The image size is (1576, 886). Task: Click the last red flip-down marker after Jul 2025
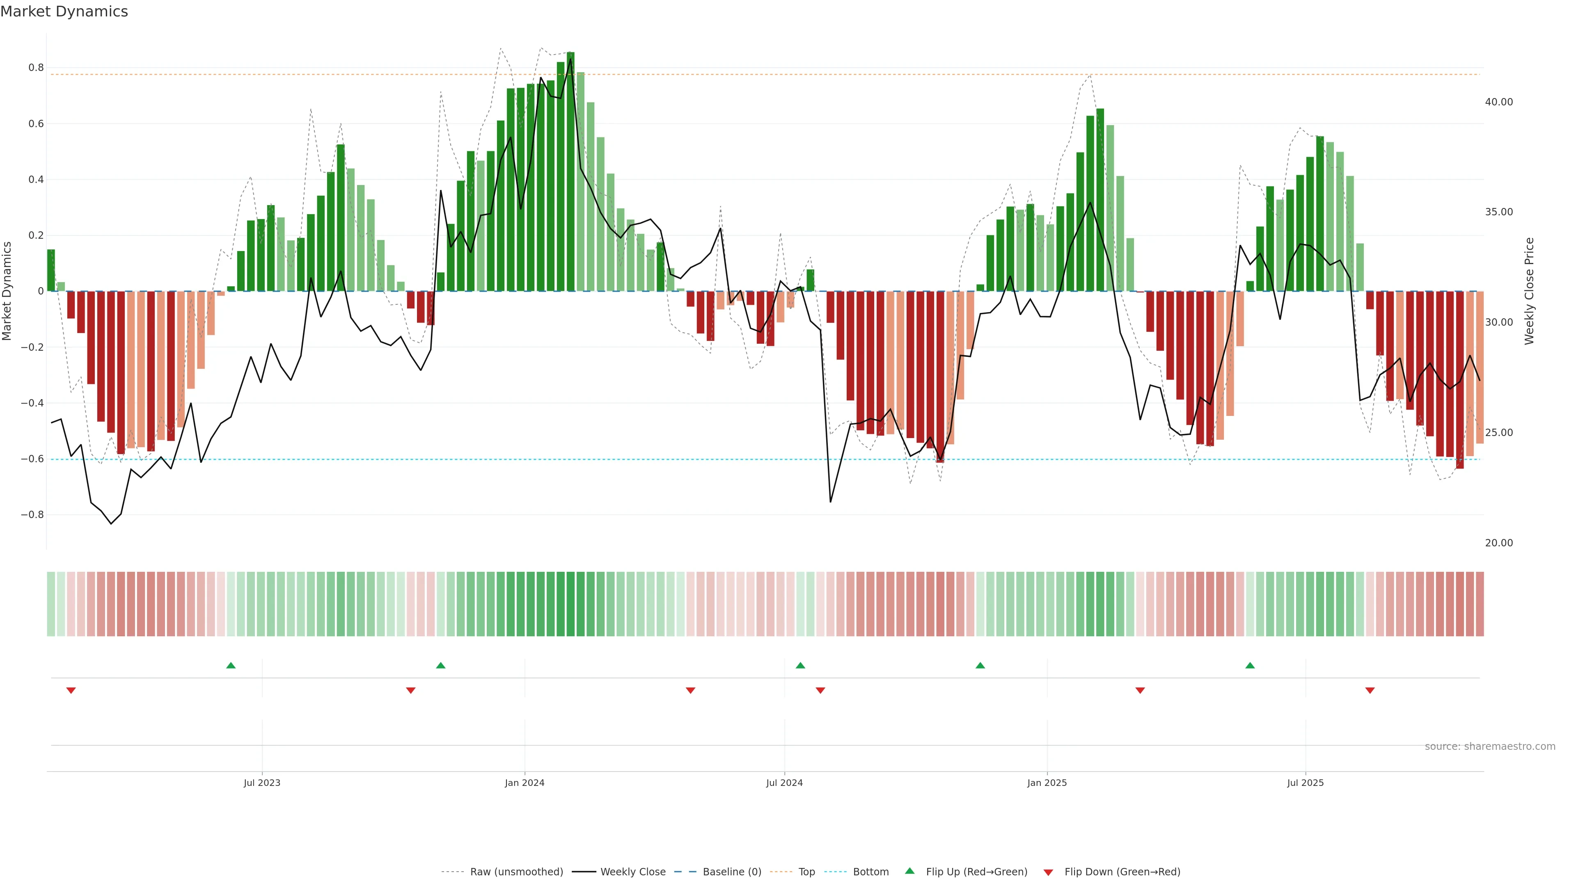click(1370, 690)
